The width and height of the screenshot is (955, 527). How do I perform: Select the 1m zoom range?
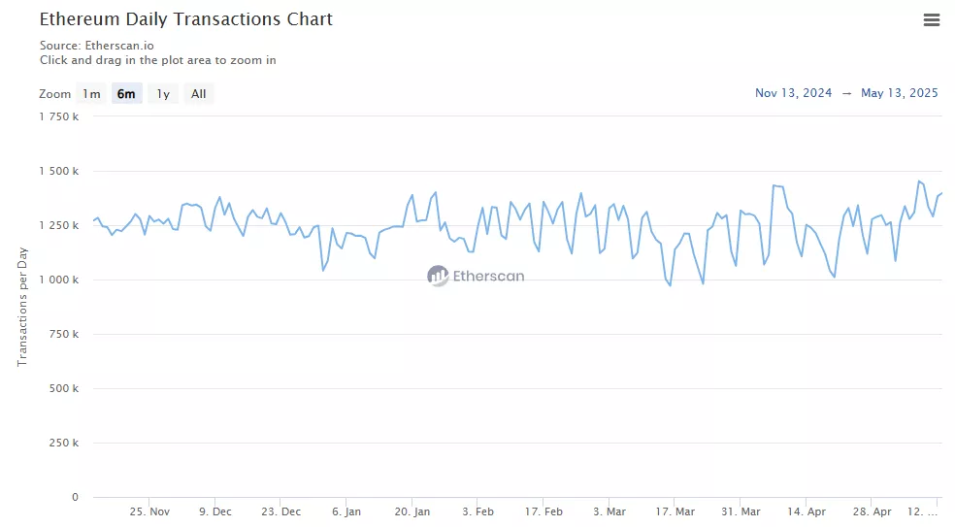[91, 94]
